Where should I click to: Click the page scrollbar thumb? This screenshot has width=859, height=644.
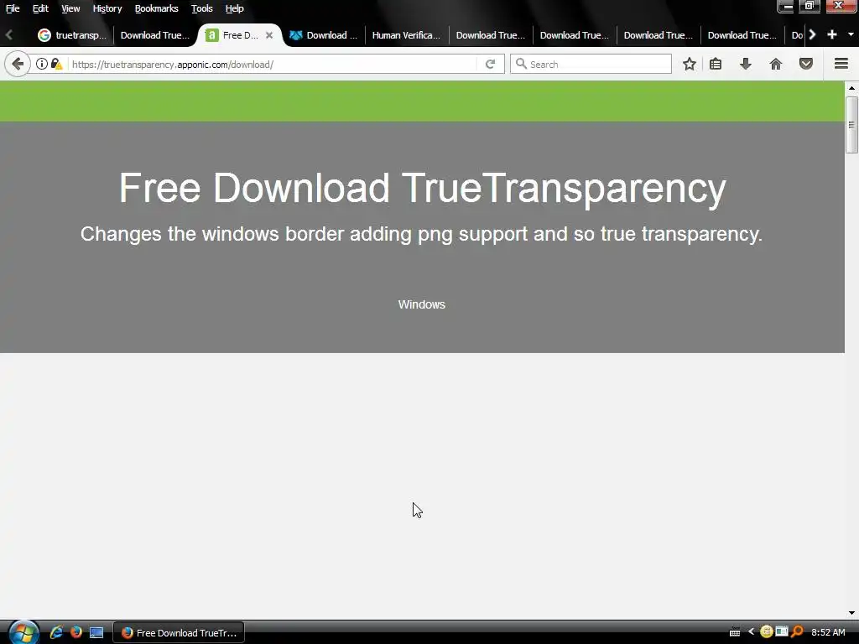(851, 125)
